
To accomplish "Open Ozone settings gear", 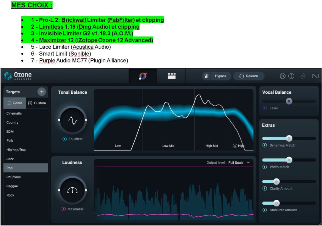I will pos(282,76).
